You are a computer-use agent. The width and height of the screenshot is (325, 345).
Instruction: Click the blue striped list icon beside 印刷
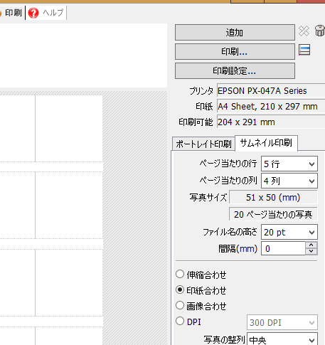[x=304, y=50]
